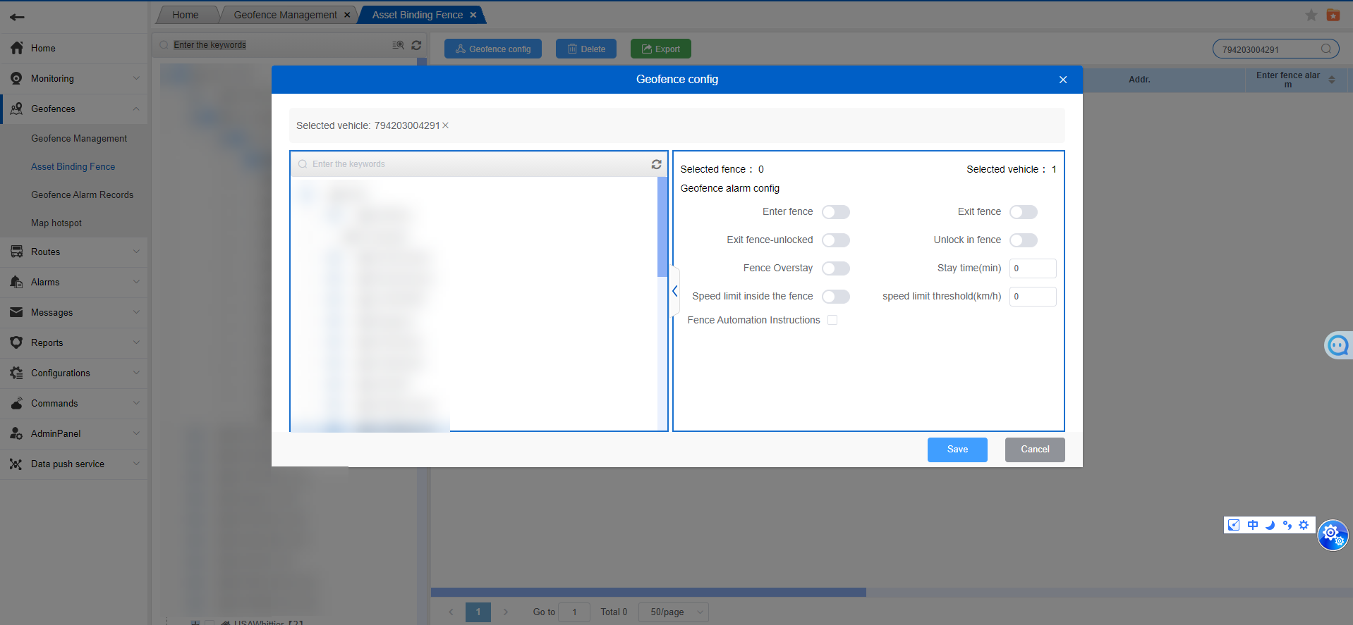Save the geofence config
Screen dimensions: 1353x625
[x=957, y=450]
